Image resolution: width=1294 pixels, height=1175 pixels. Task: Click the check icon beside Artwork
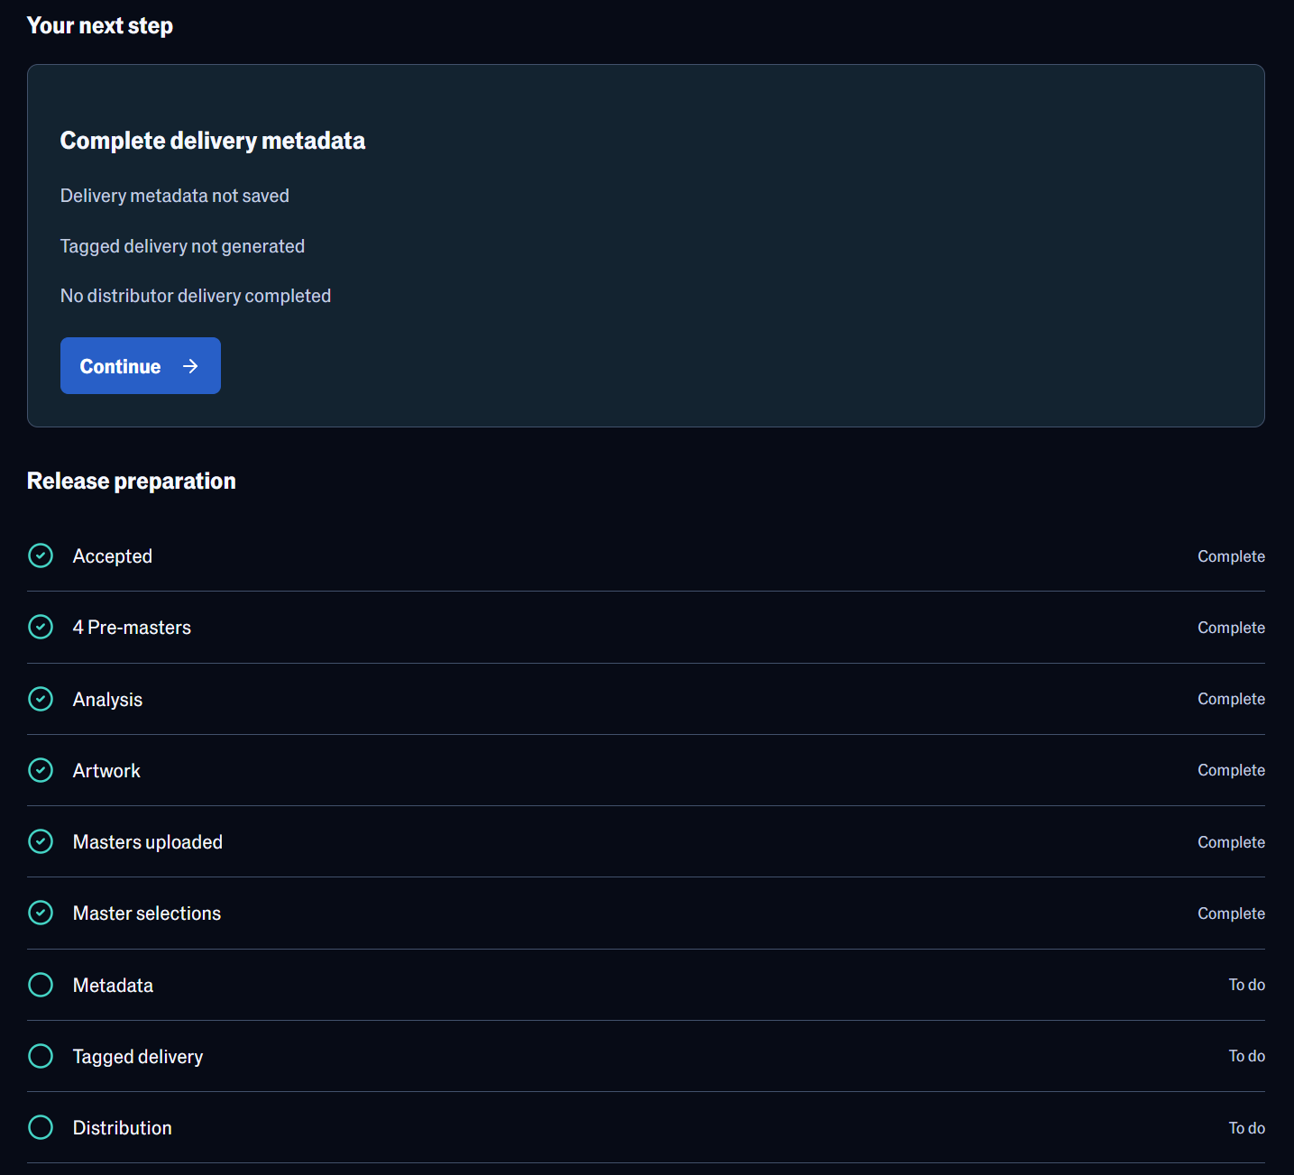coord(41,770)
